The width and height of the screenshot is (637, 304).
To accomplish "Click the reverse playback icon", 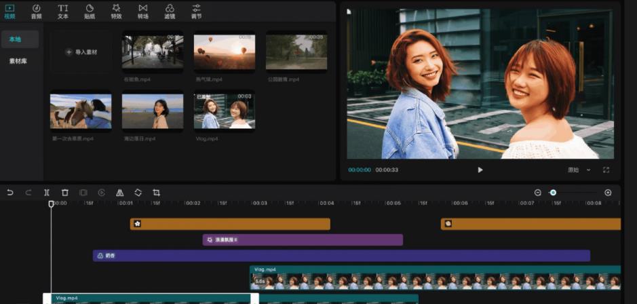I will 102,193.
